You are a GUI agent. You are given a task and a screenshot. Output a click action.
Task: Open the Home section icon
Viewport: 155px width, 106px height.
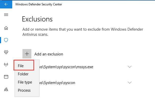click(6, 28)
